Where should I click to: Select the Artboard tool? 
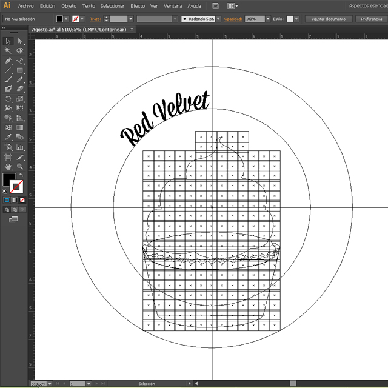click(8, 157)
